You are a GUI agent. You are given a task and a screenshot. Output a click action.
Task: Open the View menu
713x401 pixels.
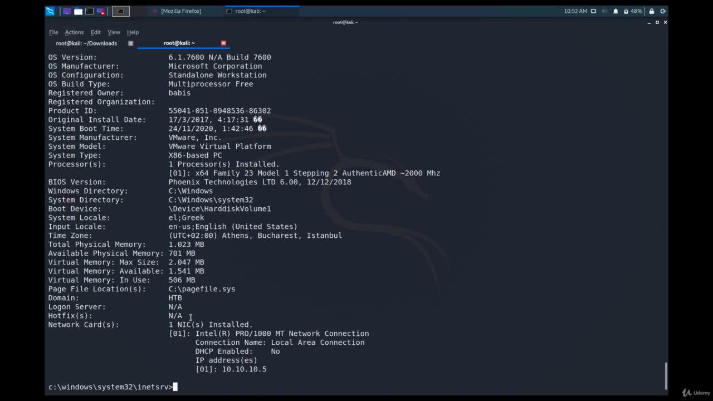(x=114, y=32)
